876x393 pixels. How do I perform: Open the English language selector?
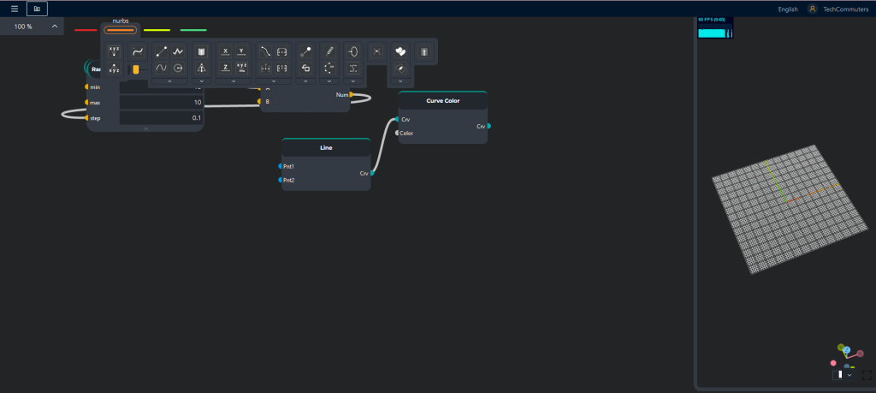(788, 9)
